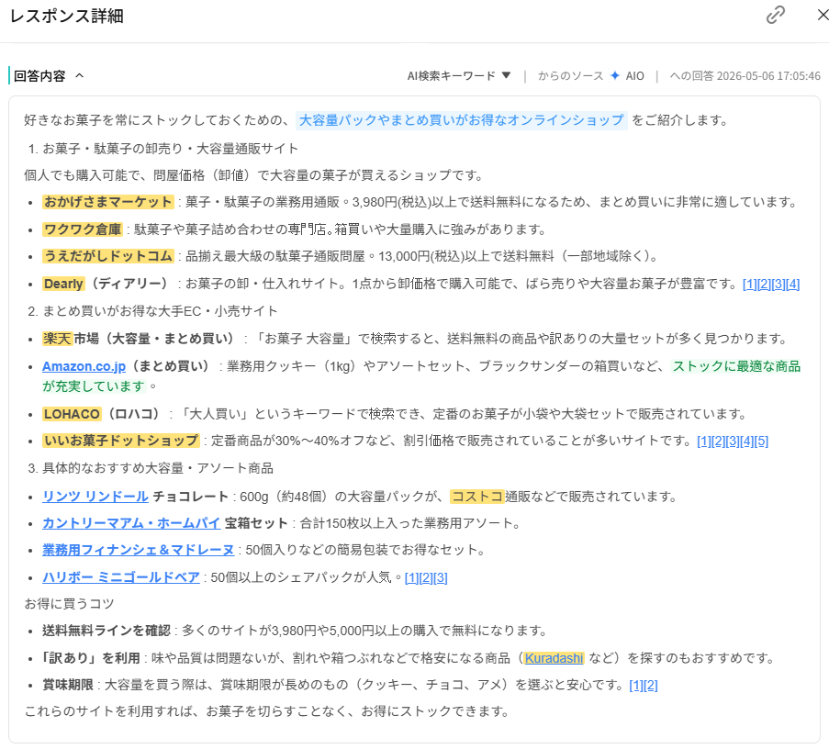Viewport: 829px width, 749px height.
Task: Click the からのソース label
Action: point(570,75)
